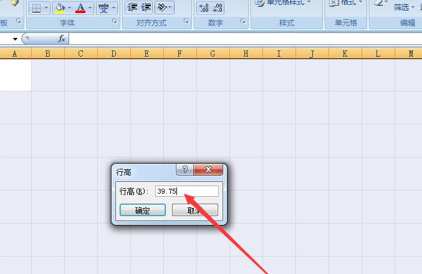This screenshot has width=422, height=274.
Task: Select column A header
Action: 15,54
